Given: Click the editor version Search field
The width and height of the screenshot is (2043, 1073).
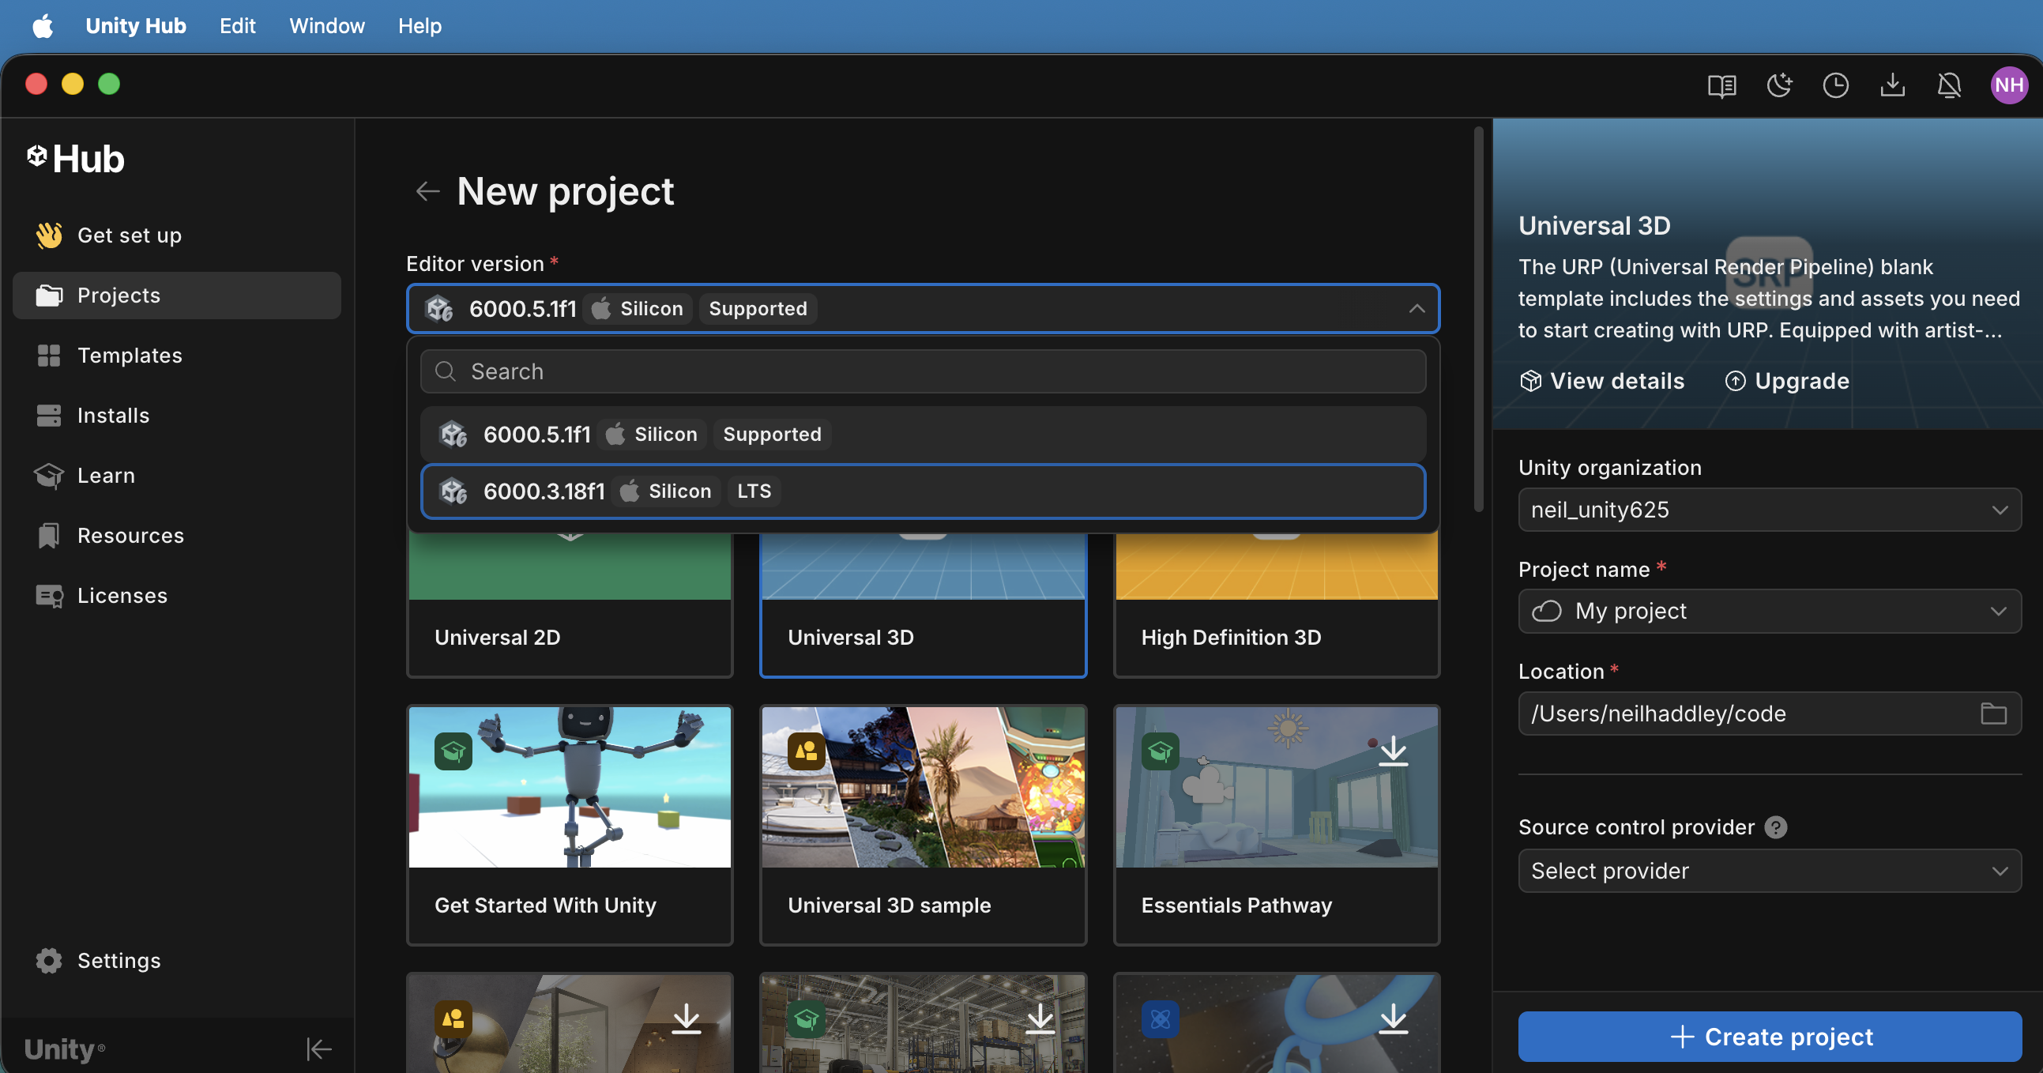Looking at the screenshot, I should 923,371.
